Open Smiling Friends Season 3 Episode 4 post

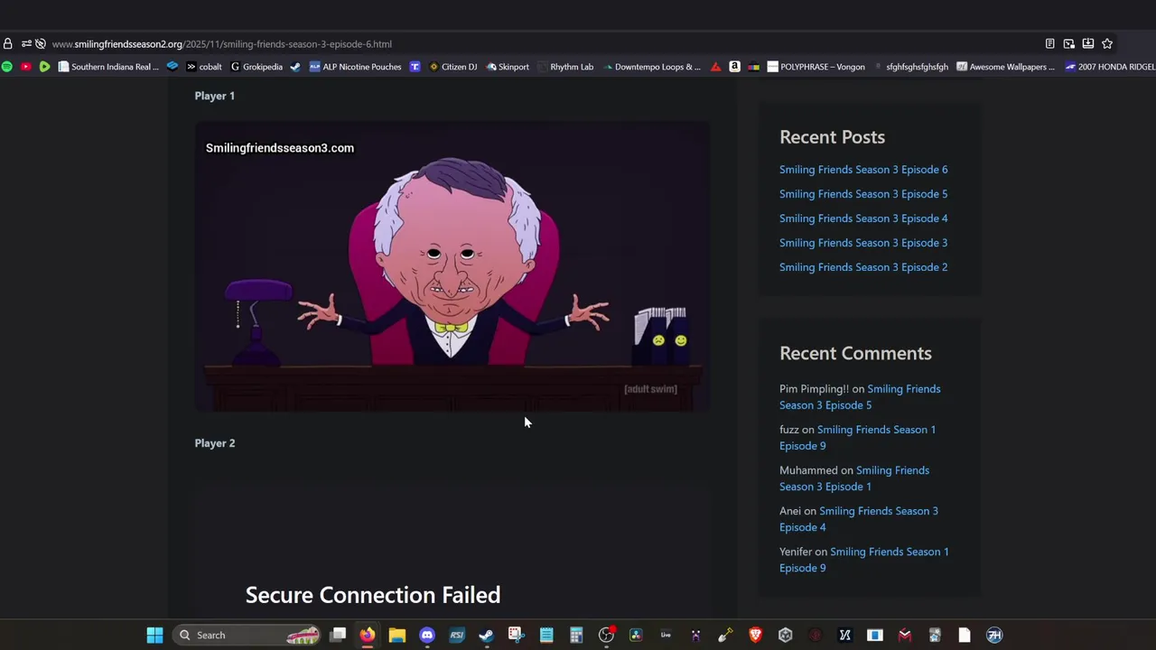[x=863, y=218]
